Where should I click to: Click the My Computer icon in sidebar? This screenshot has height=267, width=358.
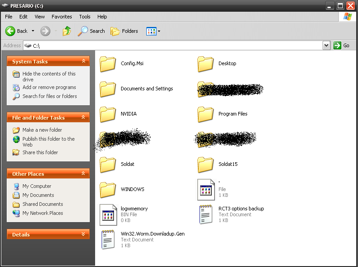pyautogui.click(x=16, y=186)
